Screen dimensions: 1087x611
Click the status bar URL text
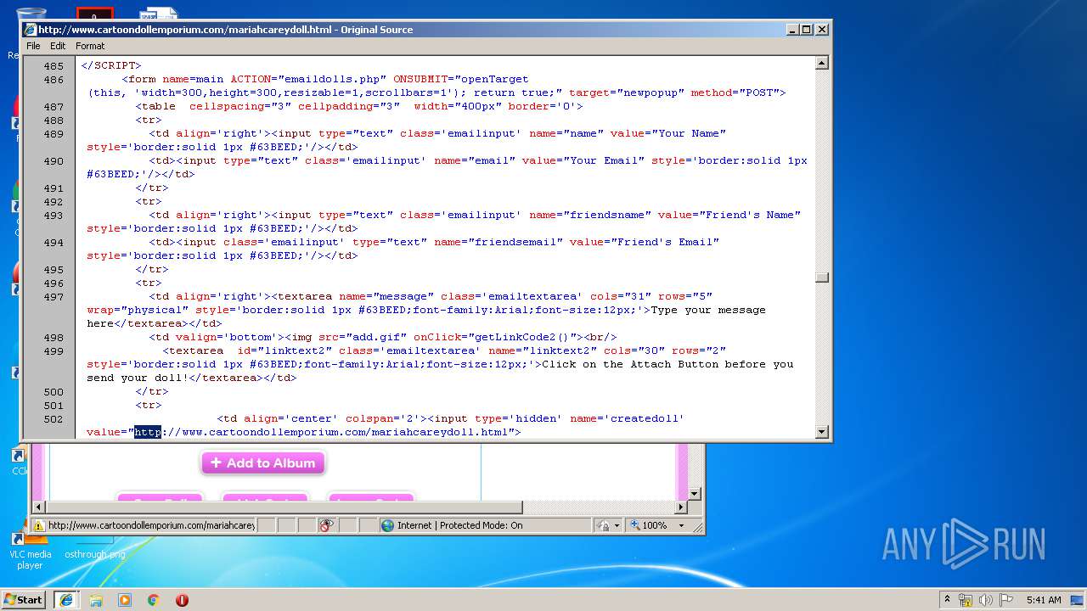coord(151,525)
